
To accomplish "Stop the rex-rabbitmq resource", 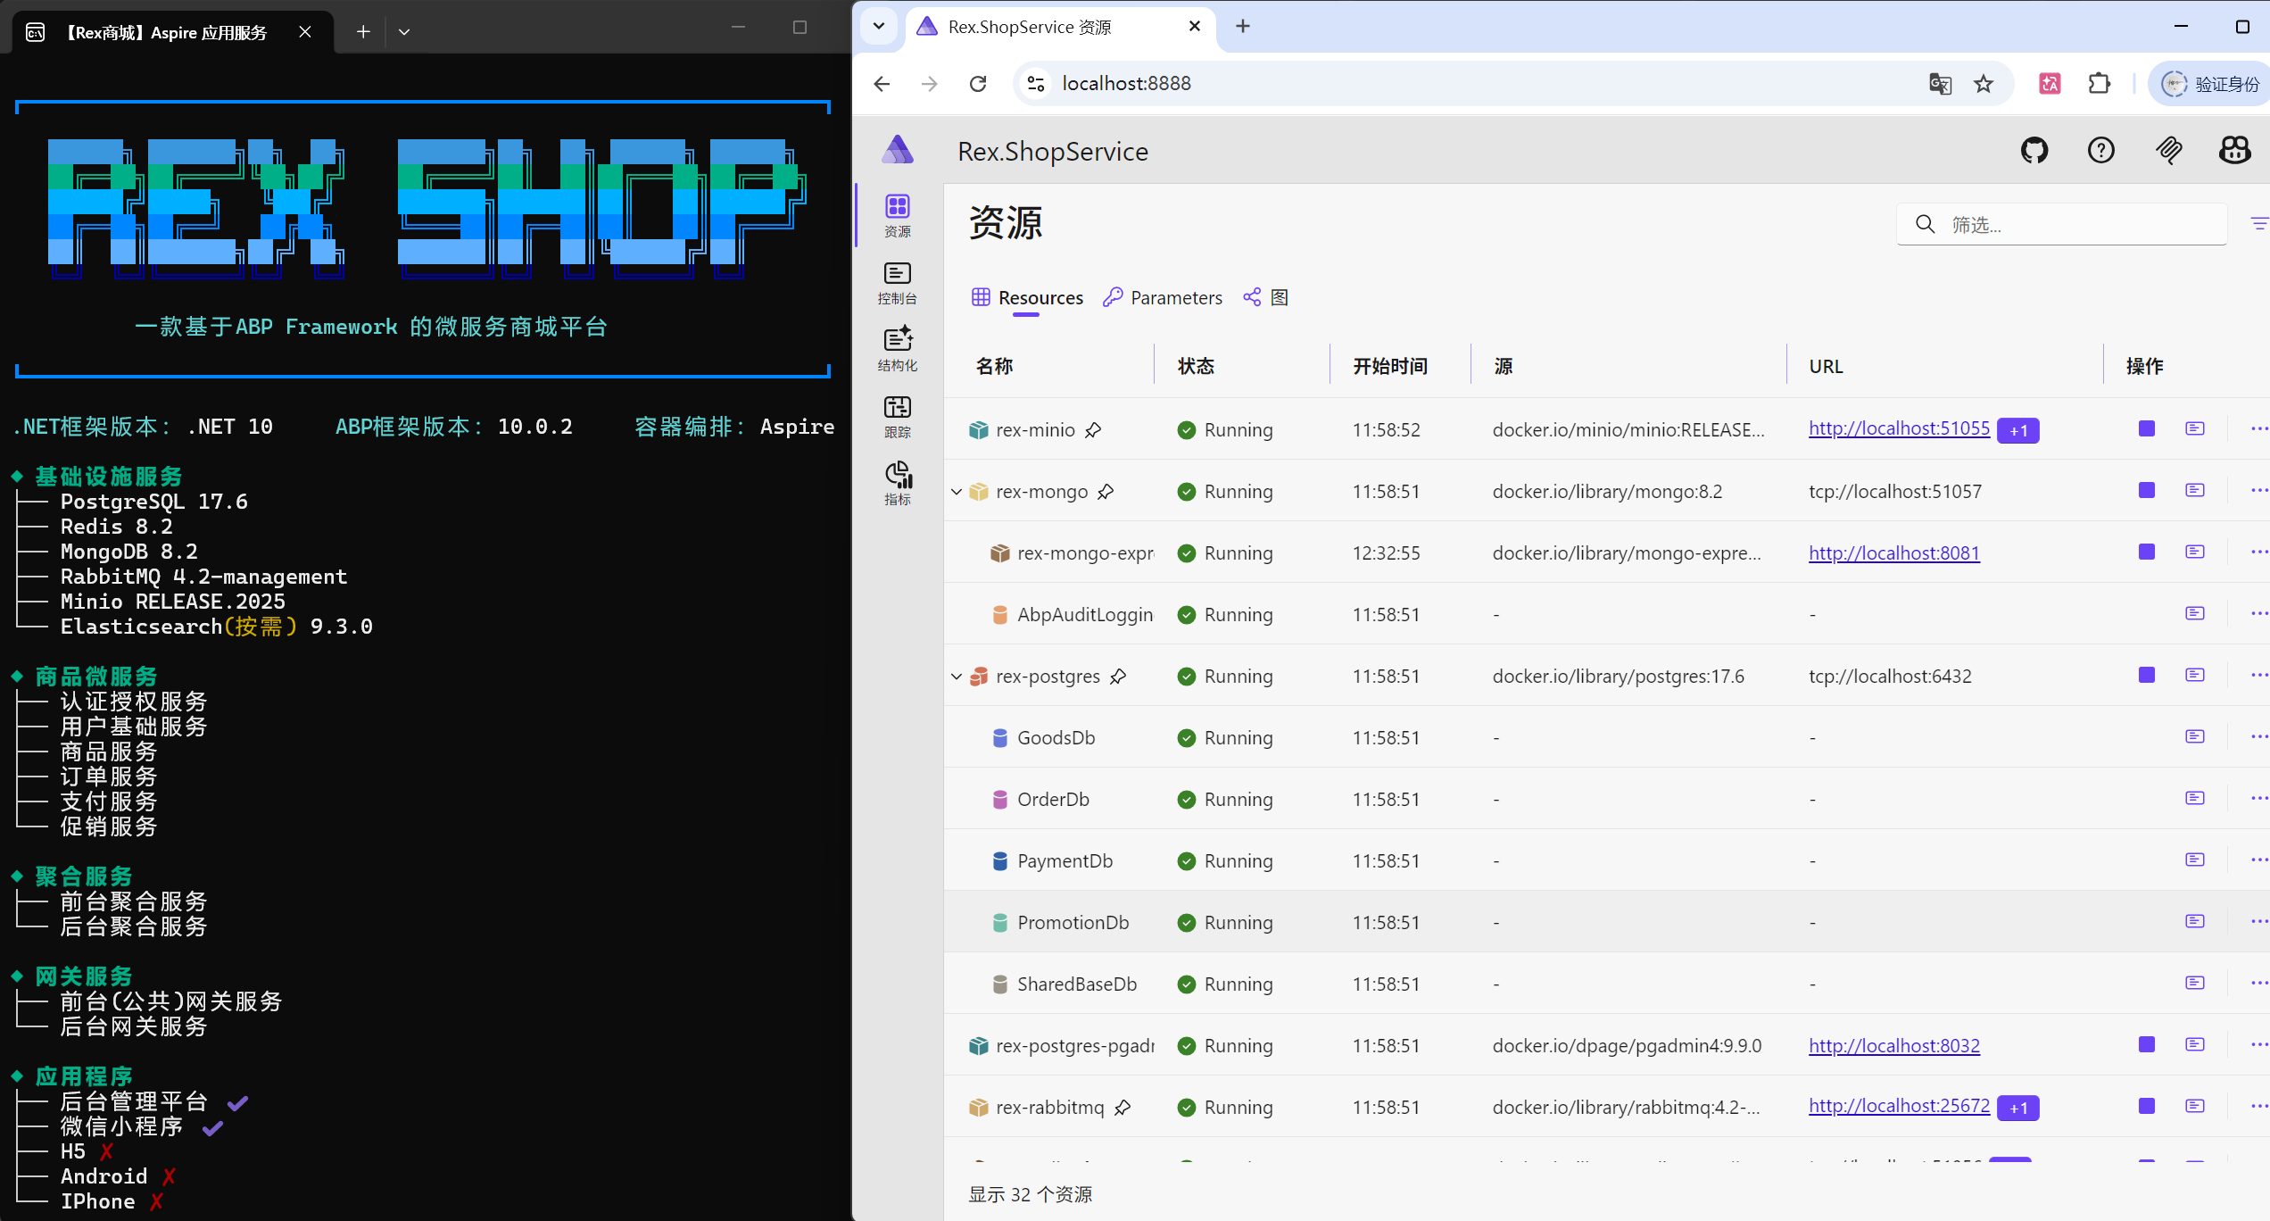I will [x=2147, y=1106].
